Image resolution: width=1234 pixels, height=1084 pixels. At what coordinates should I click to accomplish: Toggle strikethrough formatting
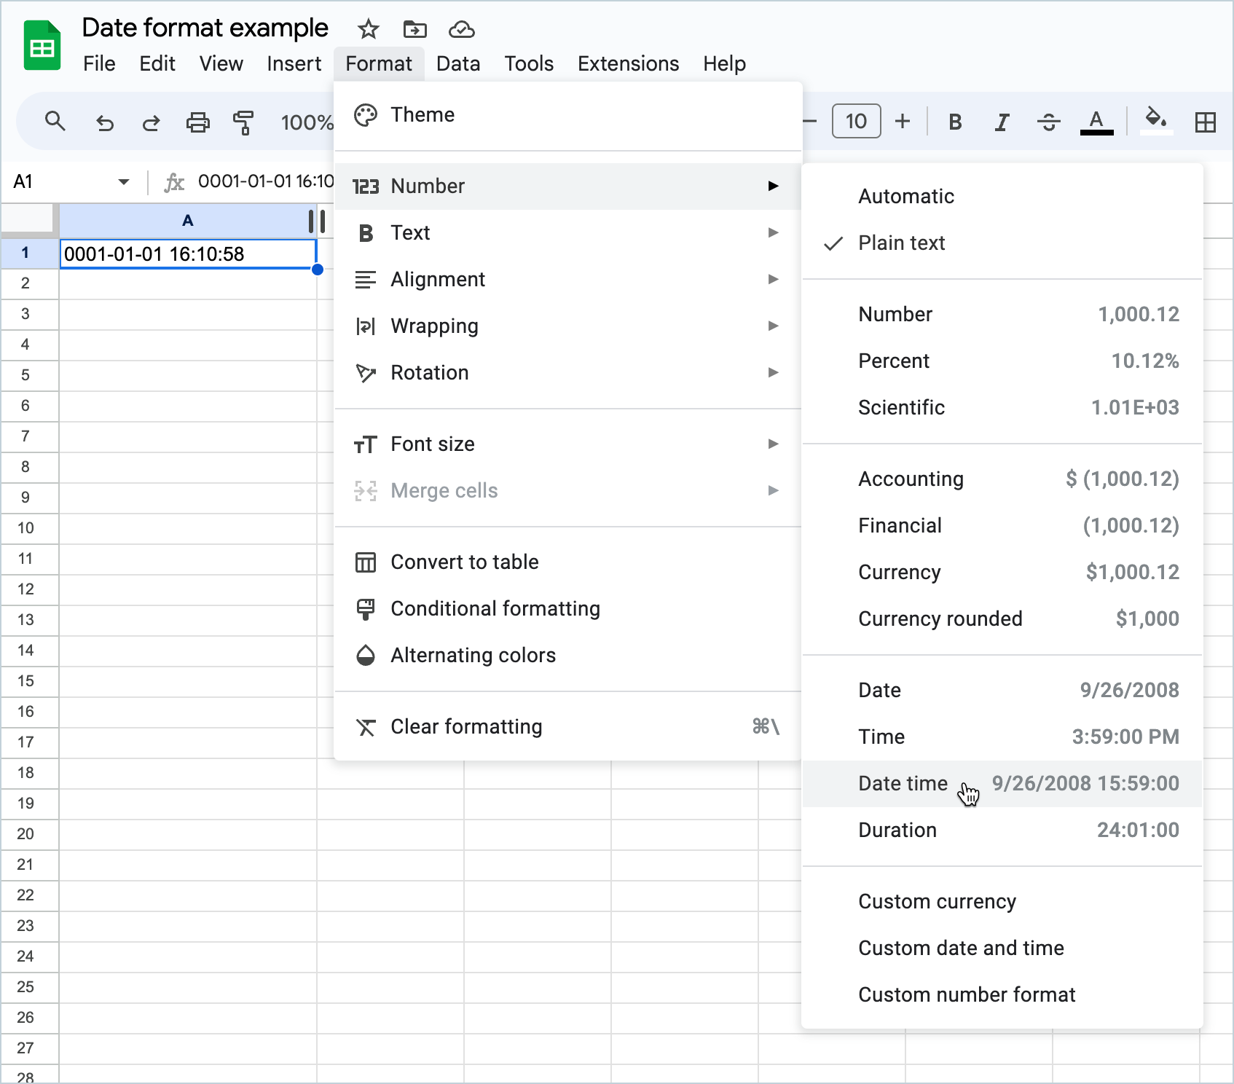point(1049,122)
